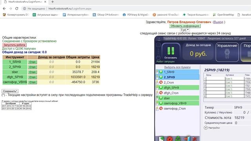Select светофор_Стоп in TradeHelp list
This screenshot has height=141, width=251.
point(178,108)
